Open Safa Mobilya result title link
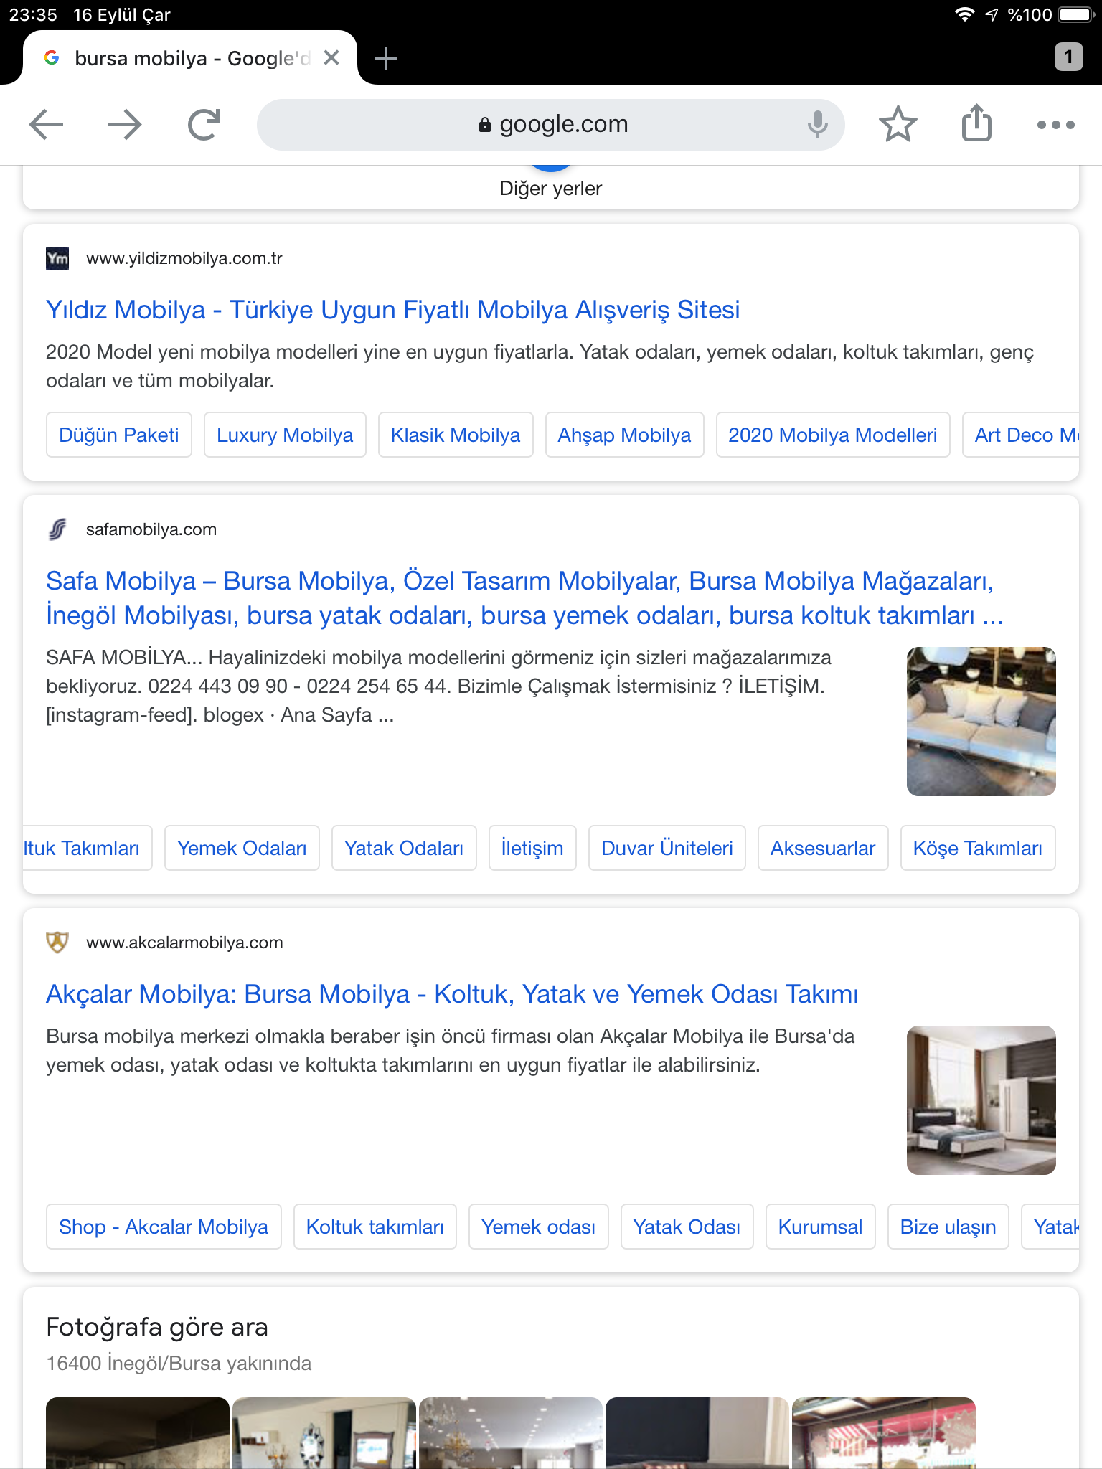1102x1469 pixels. coord(524,598)
